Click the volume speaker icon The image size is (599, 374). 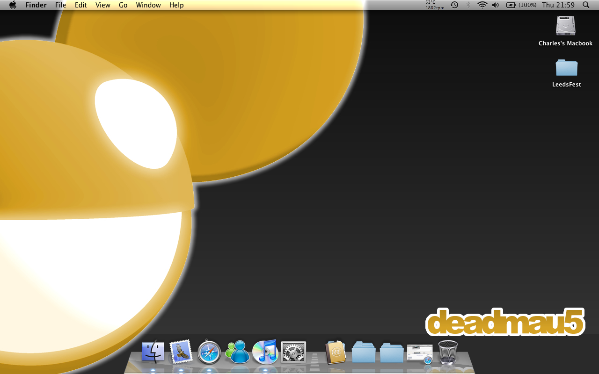point(496,5)
